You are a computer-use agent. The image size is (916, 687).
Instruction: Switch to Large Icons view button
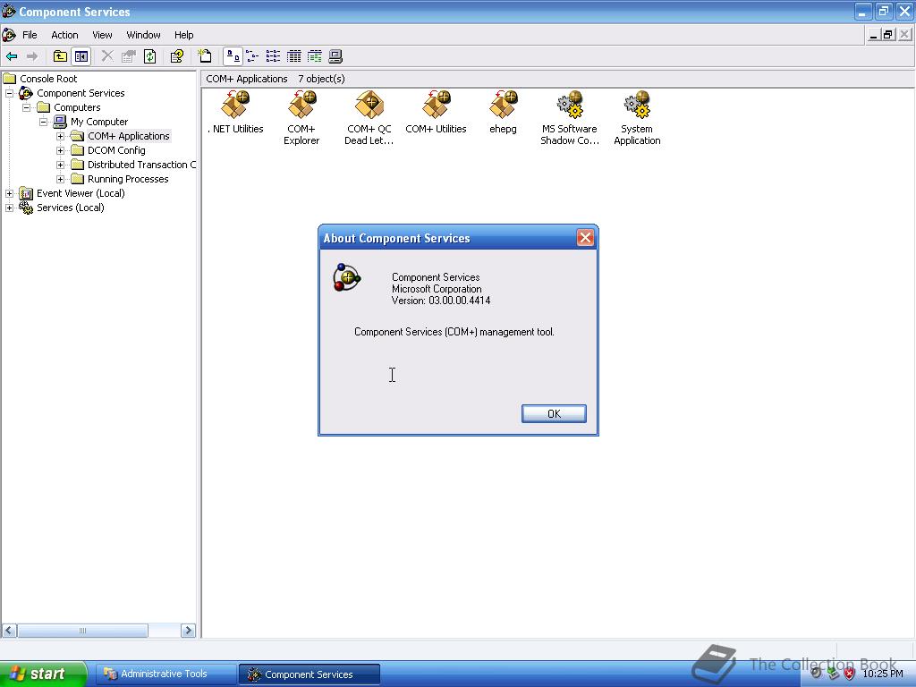coord(233,56)
